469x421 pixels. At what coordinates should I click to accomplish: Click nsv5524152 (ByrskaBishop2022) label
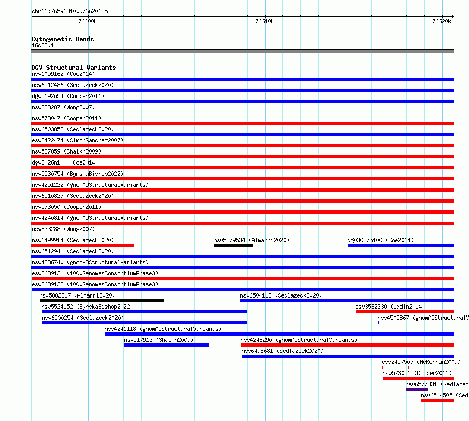(x=87, y=307)
